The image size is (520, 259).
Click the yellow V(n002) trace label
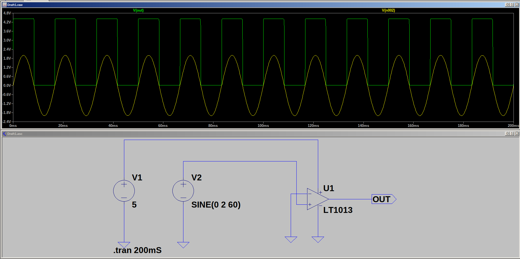pos(388,10)
